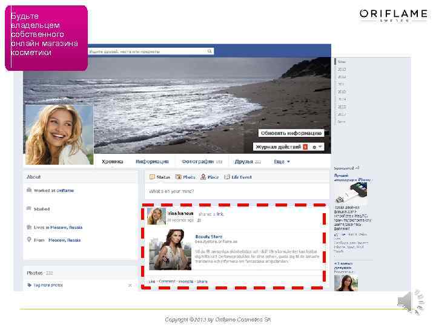Open the Друзья tab
Screen dimensions: 436x327
[248, 162]
